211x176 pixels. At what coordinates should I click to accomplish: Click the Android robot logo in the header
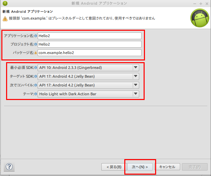click(200, 18)
